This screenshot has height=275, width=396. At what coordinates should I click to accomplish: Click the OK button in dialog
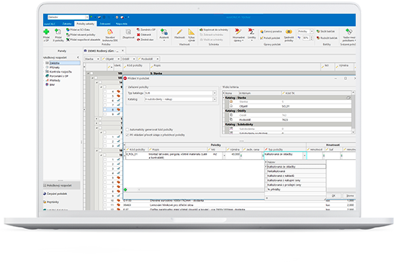333,196
